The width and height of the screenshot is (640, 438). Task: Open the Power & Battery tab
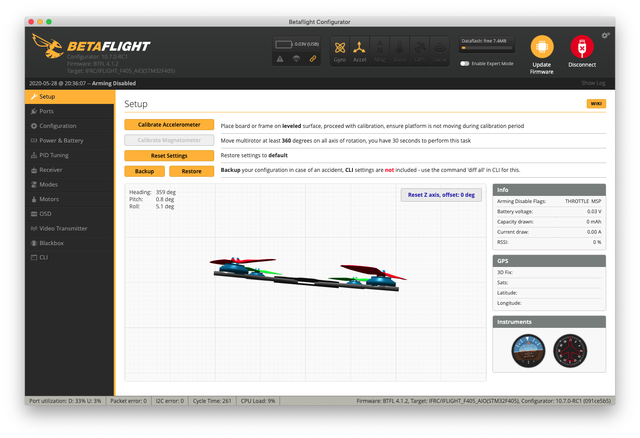pos(70,141)
